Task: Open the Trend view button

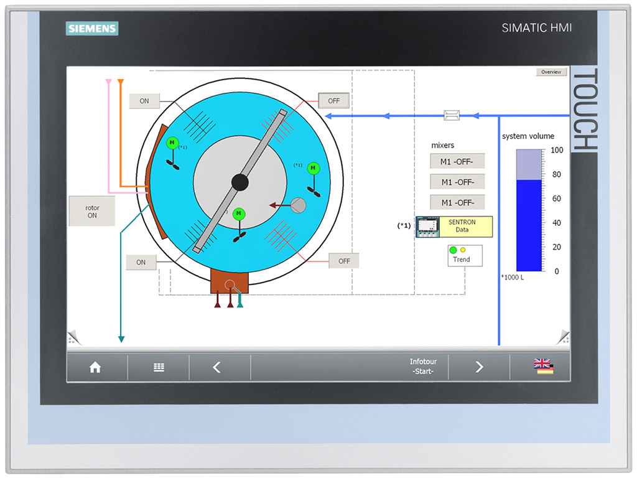Action: (464, 255)
